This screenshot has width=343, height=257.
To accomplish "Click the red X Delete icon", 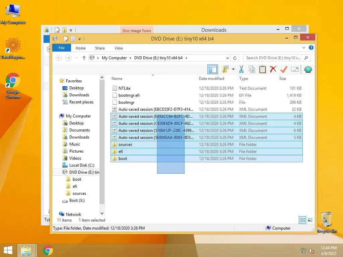I will [273, 69].
